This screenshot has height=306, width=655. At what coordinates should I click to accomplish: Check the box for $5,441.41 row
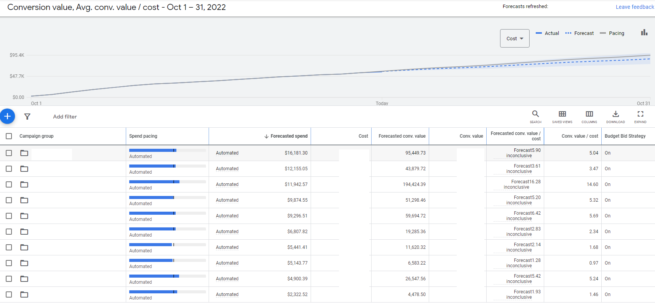tap(9, 247)
